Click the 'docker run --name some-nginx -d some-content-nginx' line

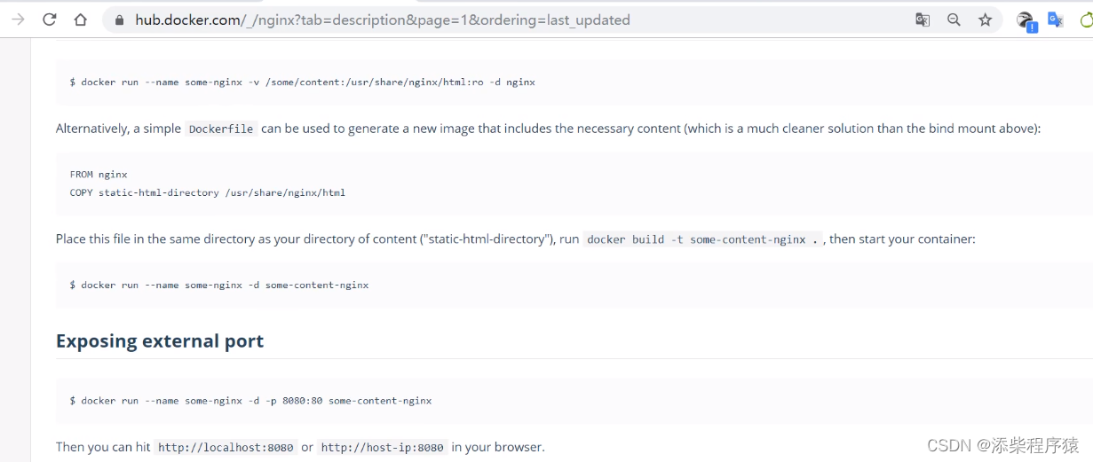(x=219, y=286)
